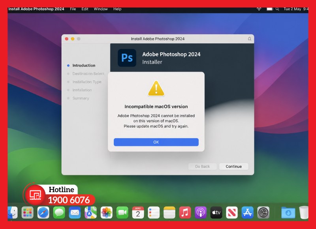Open the Downloads folder in the Dock

tap(288, 213)
